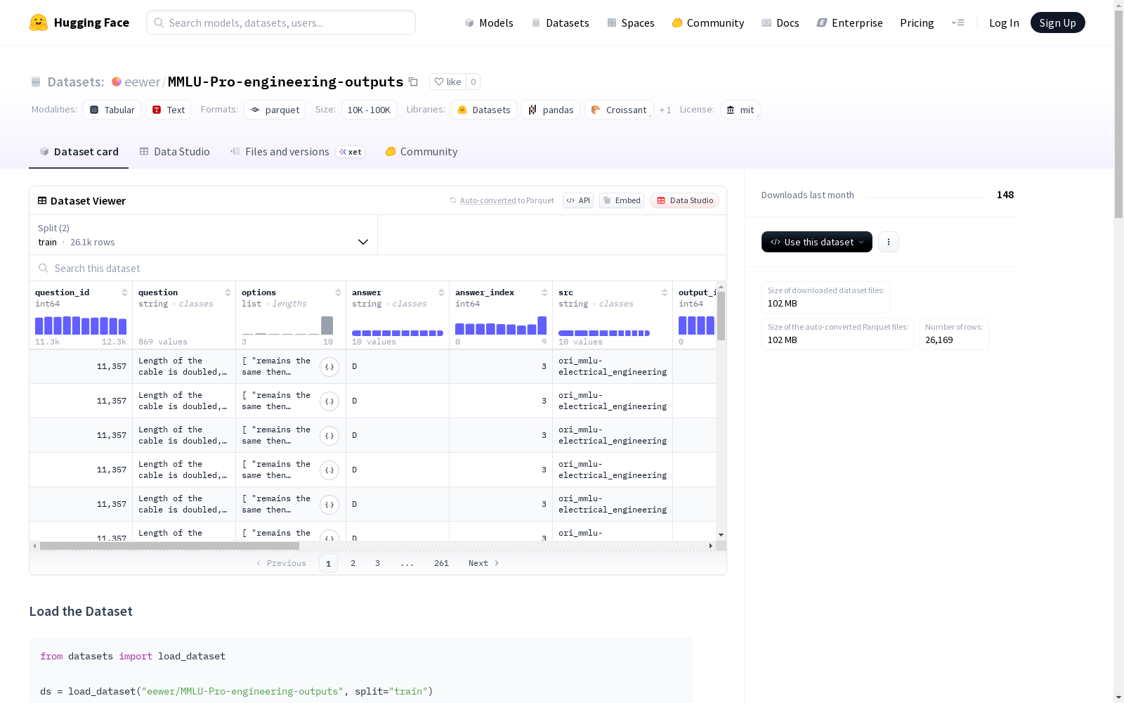Viewport: 1124px width, 703px height.
Task: Sort by the question_id column
Action: 124,292
